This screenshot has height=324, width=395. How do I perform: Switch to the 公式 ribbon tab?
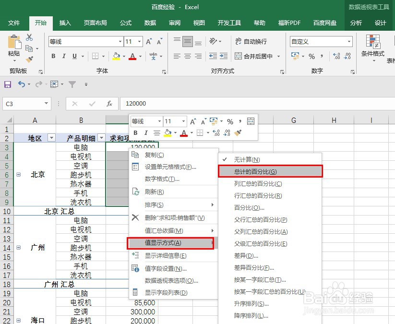[x=126, y=23]
